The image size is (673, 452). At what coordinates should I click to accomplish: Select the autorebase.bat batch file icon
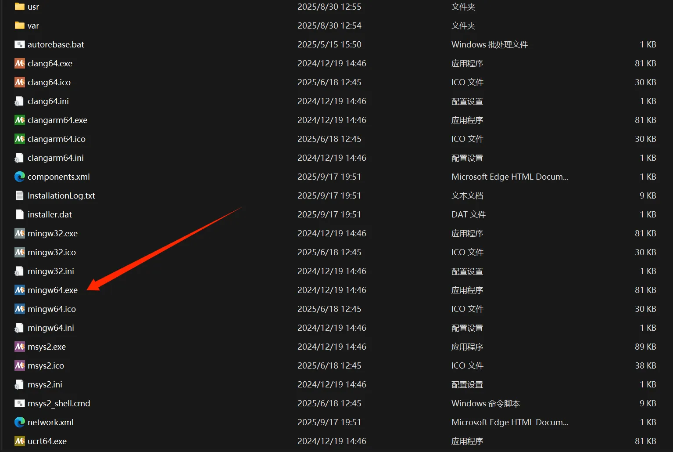[x=19, y=44]
